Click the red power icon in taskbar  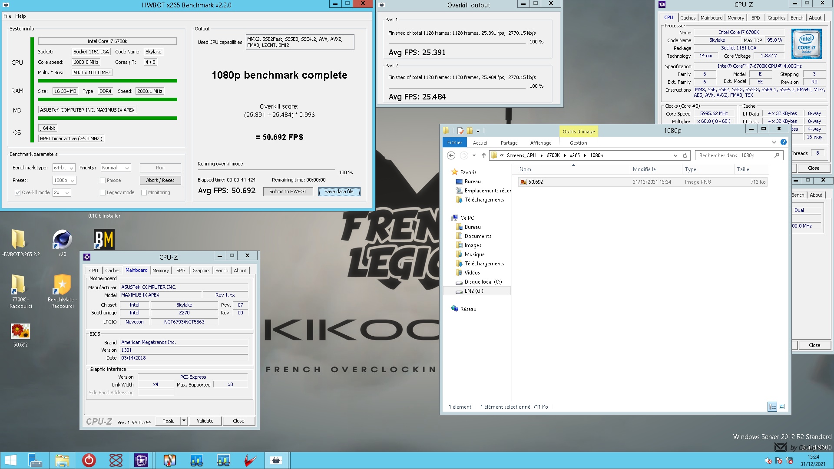pyautogui.click(x=89, y=460)
